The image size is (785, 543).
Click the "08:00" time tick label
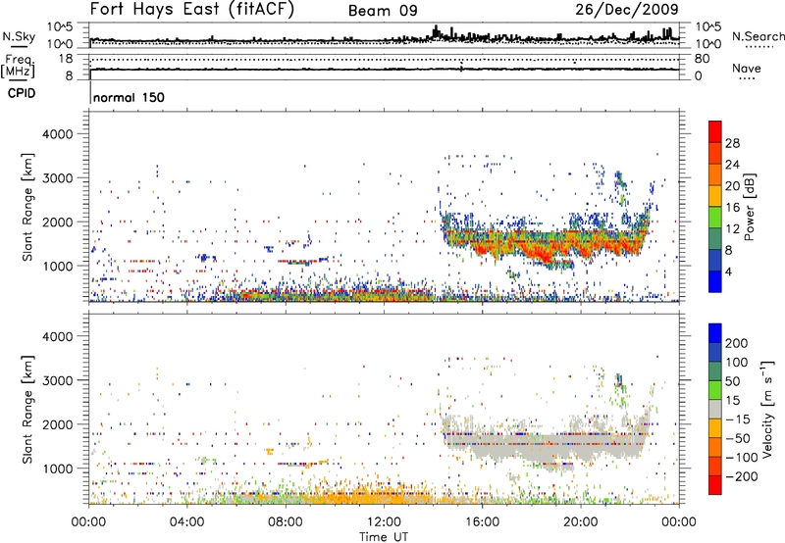[x=286, y=522]
